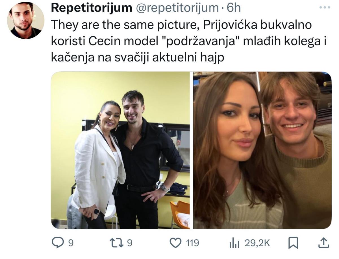
Task: Open the right selfie photo
Action: click(x=262, y=150)
